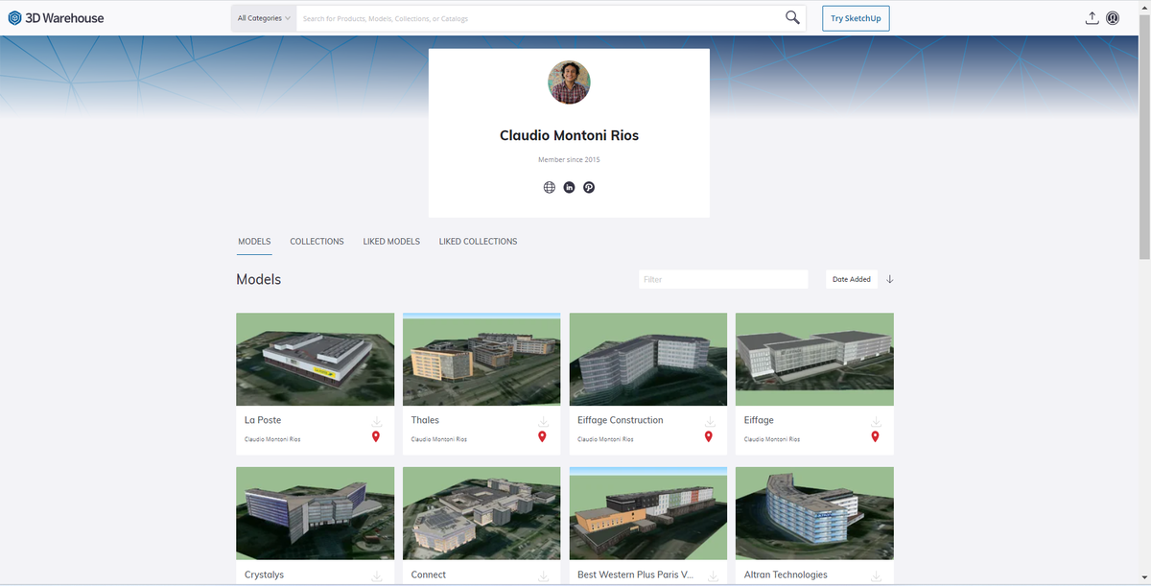Download the La Poste model
Viewport: 1151px width, 586px height.
[x=377, y=422]
